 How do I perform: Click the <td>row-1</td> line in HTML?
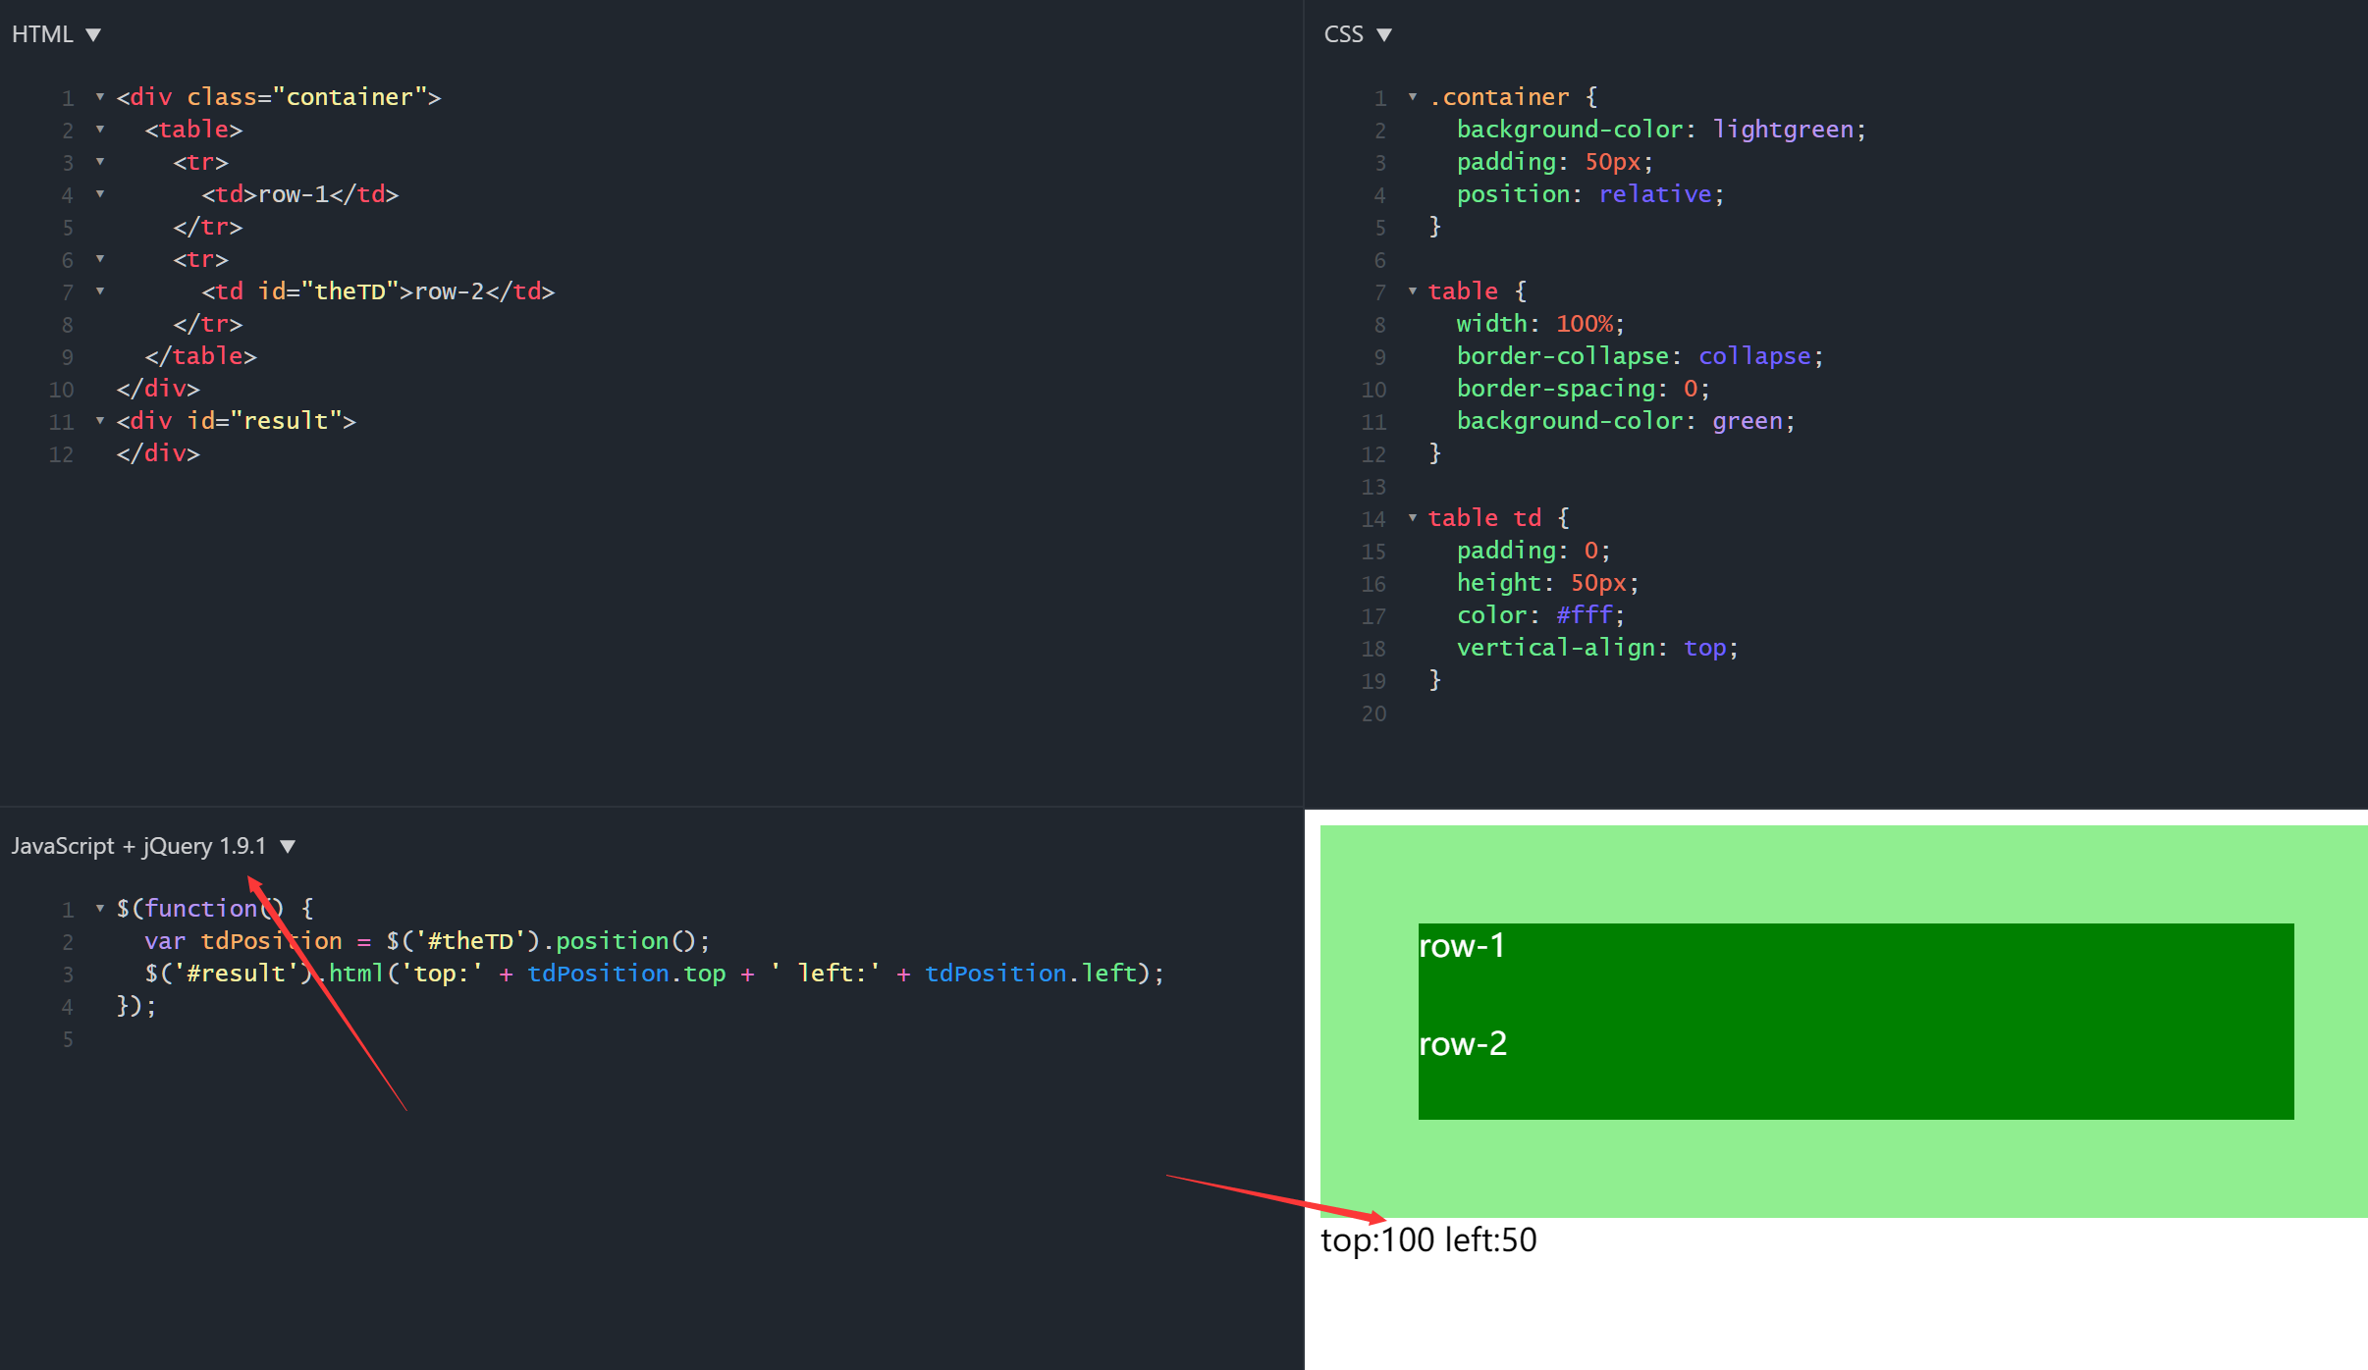(x=300, y=193)
